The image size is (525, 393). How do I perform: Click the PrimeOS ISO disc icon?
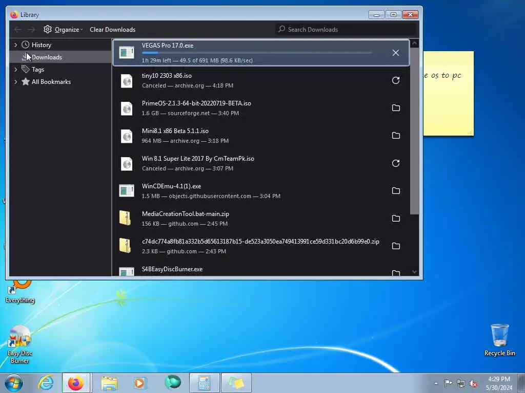click(x=127, y=108)
